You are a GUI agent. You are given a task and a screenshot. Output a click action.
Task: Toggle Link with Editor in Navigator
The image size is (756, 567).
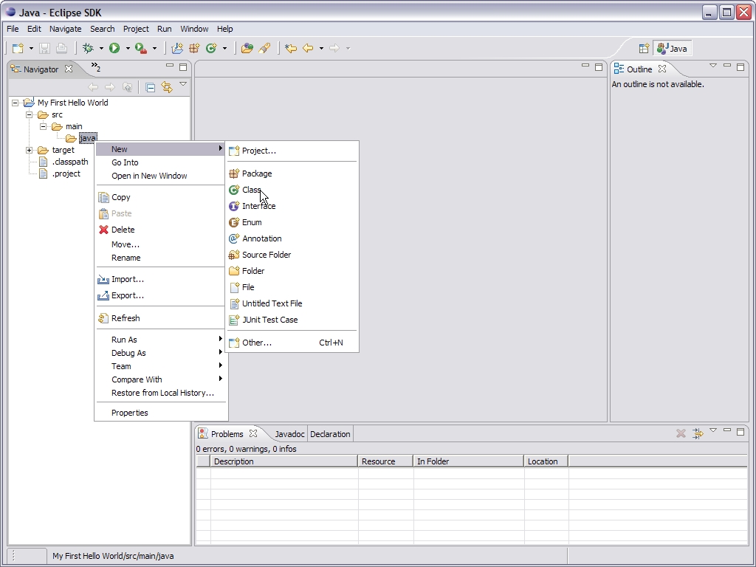click(x=167, y=87)
